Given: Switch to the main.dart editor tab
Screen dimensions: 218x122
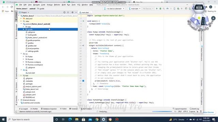Looking at the screenshot, I should tap(85, 13).
